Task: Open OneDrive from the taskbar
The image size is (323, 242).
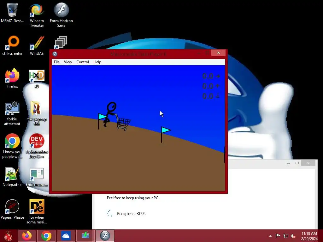Action: tap(66, 236)
